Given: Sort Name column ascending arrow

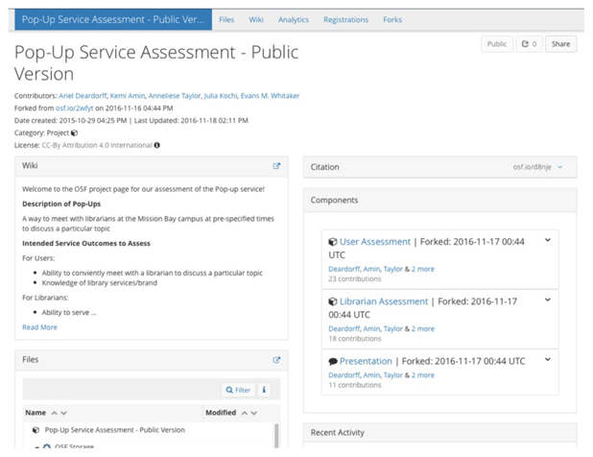Looking at the screenshot, I should point(55,413).
